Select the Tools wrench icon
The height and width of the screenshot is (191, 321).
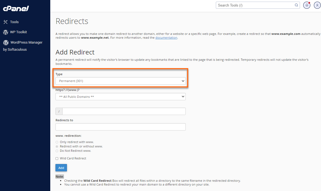coord(6,22)
